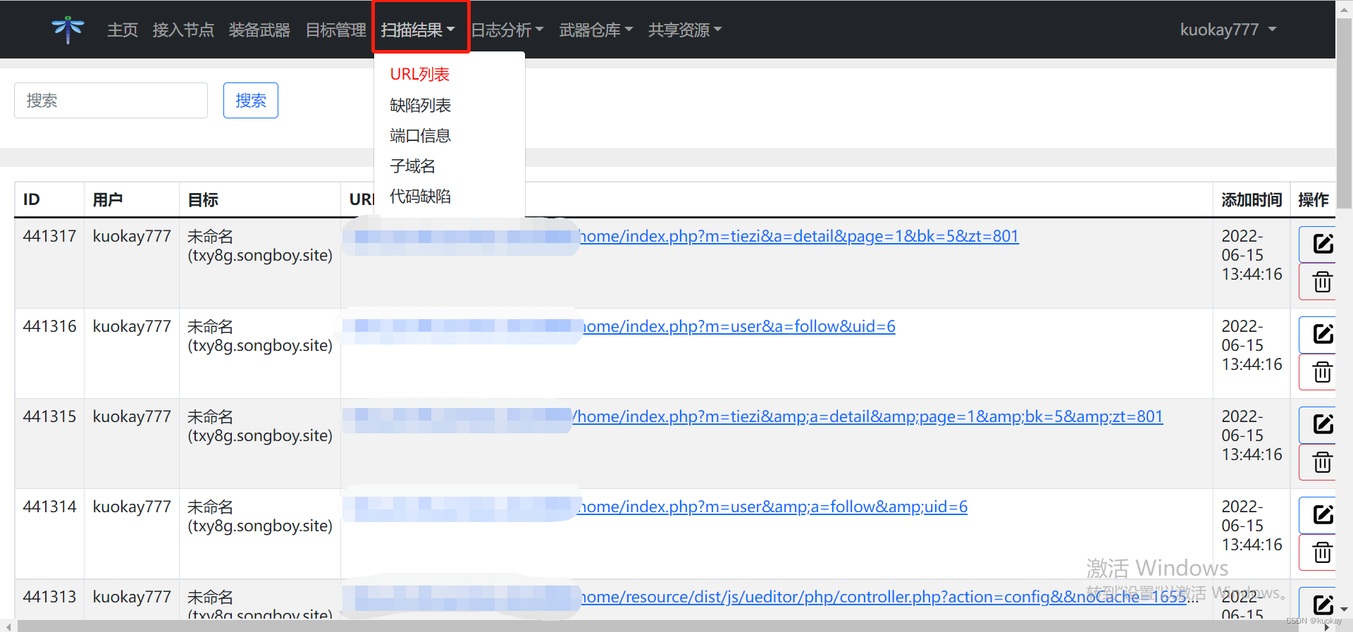
Task: Open the ueditor controller.php link in row 441313
Action: (x=889, y=597)
